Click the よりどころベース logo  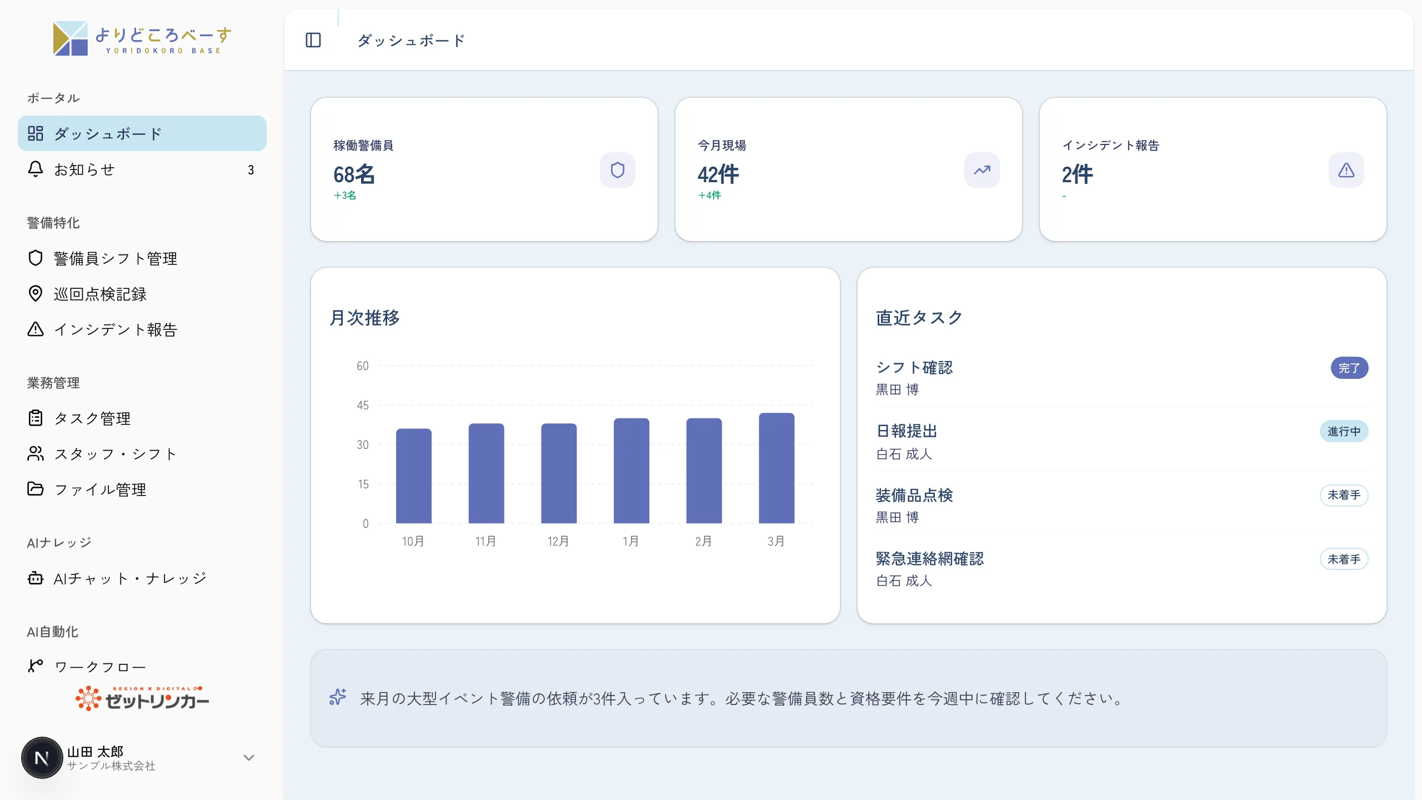[142, 38]
